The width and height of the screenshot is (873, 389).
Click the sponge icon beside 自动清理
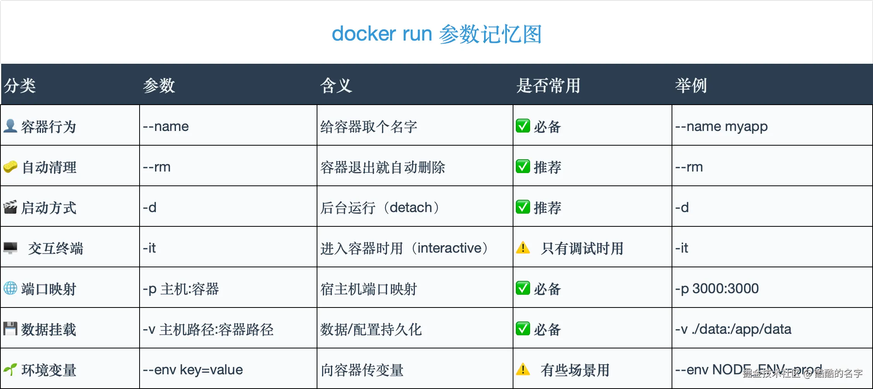(x=10, y=166)
